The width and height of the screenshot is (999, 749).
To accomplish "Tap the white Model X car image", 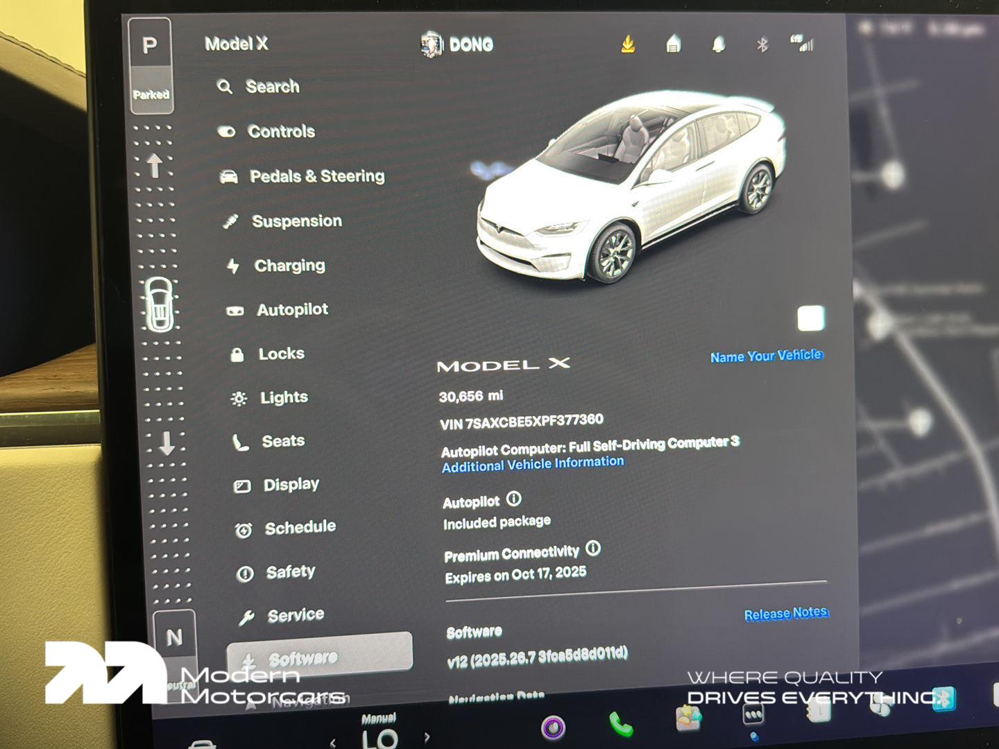I will tap(631, 186).
